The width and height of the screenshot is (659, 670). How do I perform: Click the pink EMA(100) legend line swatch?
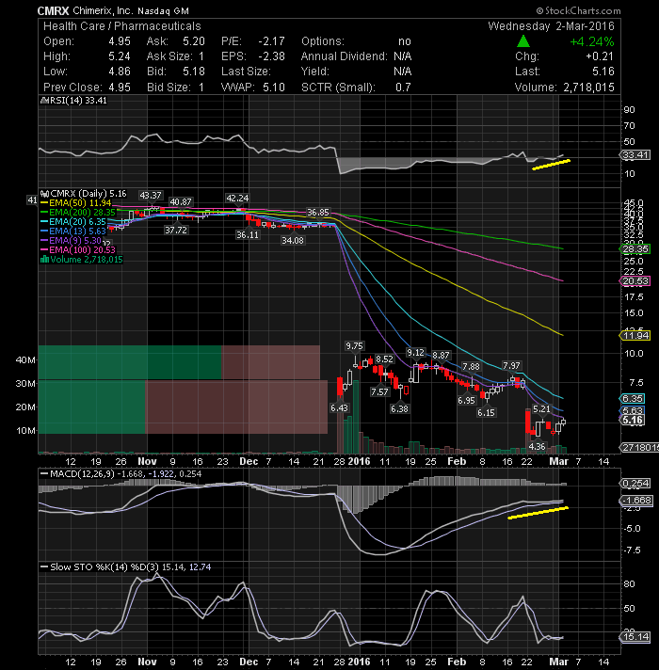tap(44, 250)
